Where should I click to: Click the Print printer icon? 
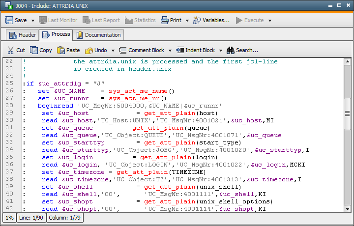pos(165,20)
